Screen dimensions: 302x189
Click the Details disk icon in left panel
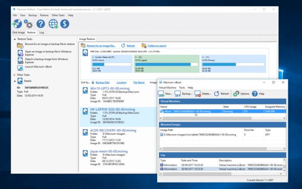pyautogui.click(x=20, y=81)
